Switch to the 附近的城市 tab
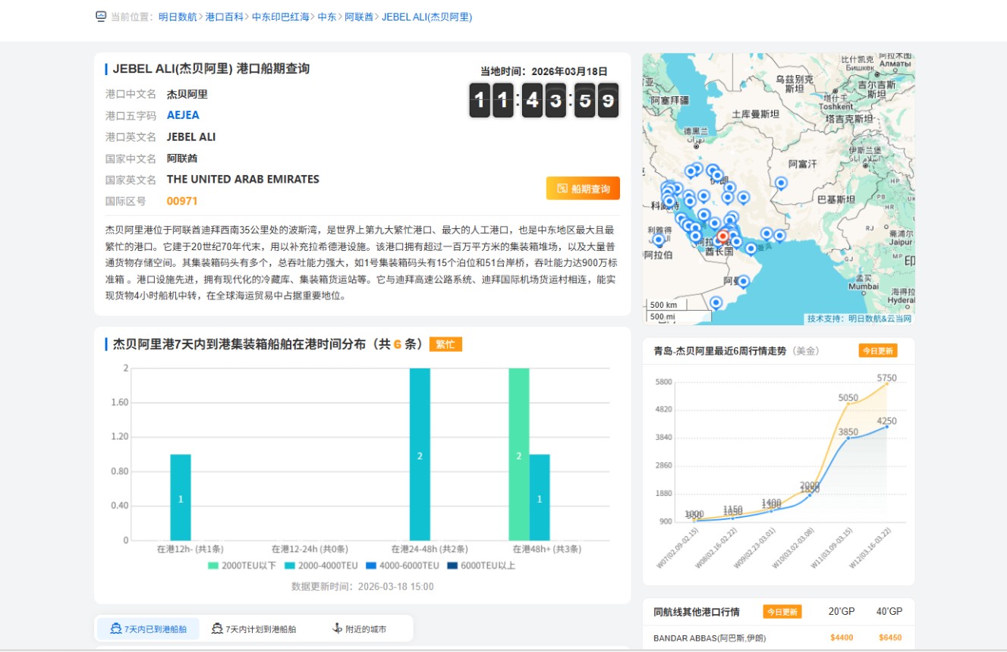The height and width of the screenshot is (652, 1007). pos(365,629)
